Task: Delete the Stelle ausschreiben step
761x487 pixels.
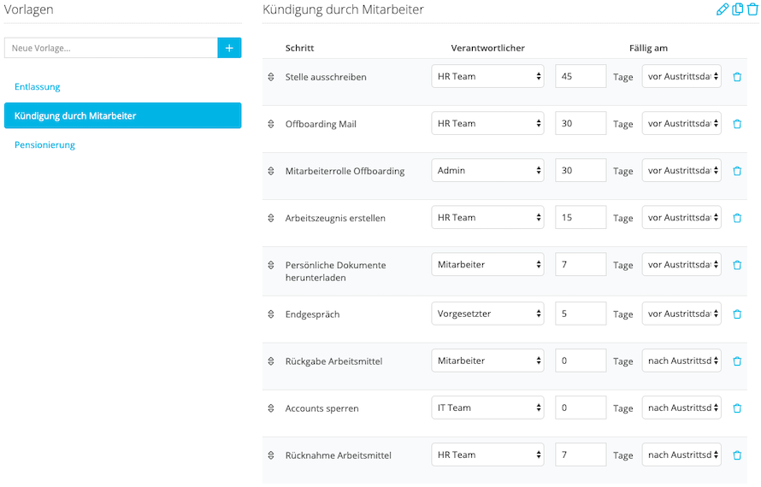Action: pyautogui.click(x=737, y=77)
